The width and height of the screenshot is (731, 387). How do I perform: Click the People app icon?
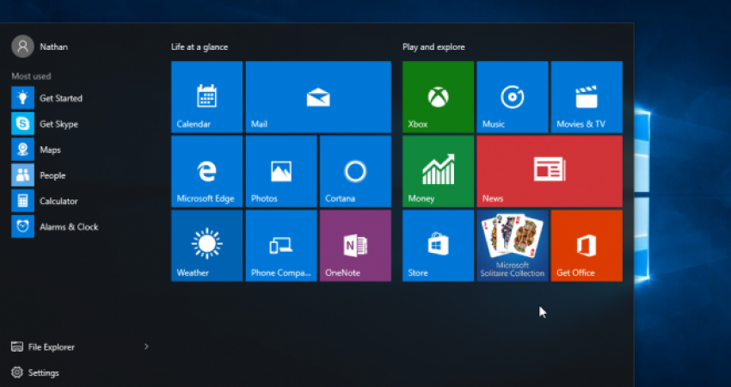(23, 175)
